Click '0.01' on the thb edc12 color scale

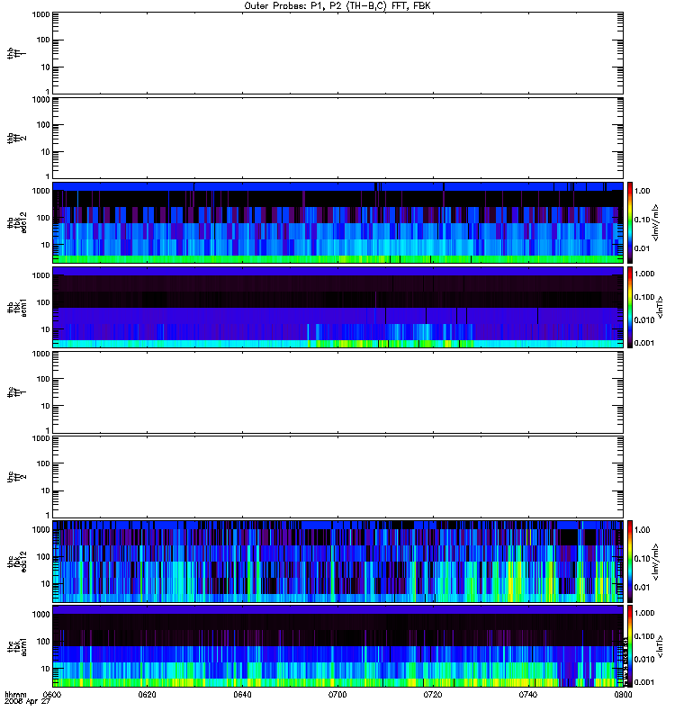click(642, 248)
